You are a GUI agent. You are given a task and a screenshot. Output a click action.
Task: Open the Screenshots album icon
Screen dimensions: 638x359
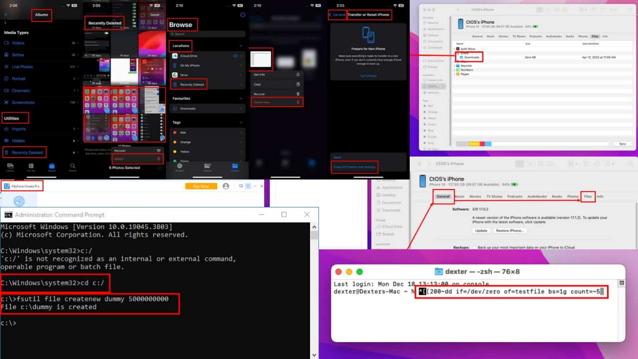click(6, 103)
